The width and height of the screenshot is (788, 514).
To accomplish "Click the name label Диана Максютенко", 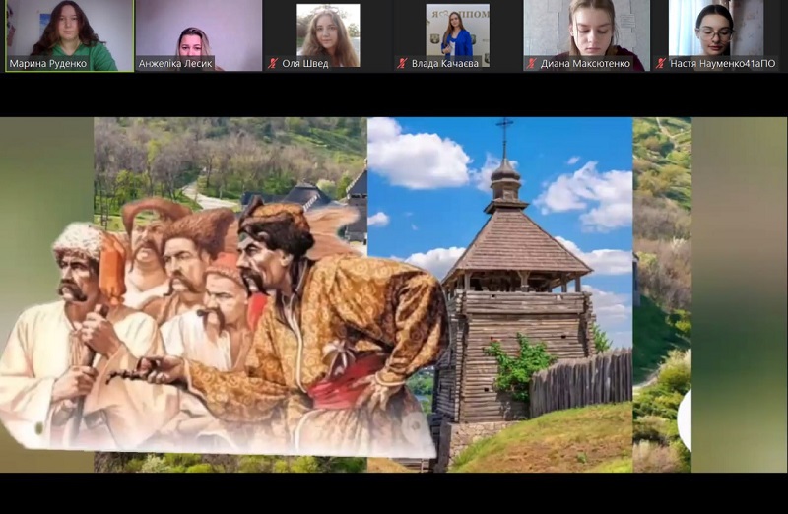I will click(x=585, y=64).
